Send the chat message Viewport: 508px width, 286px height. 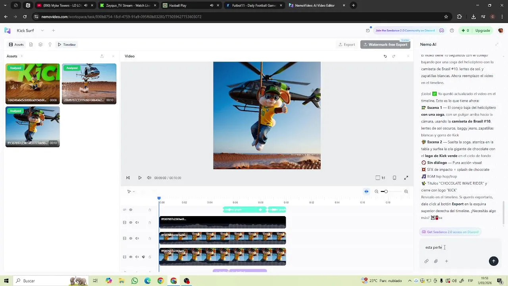click(494, 261)
